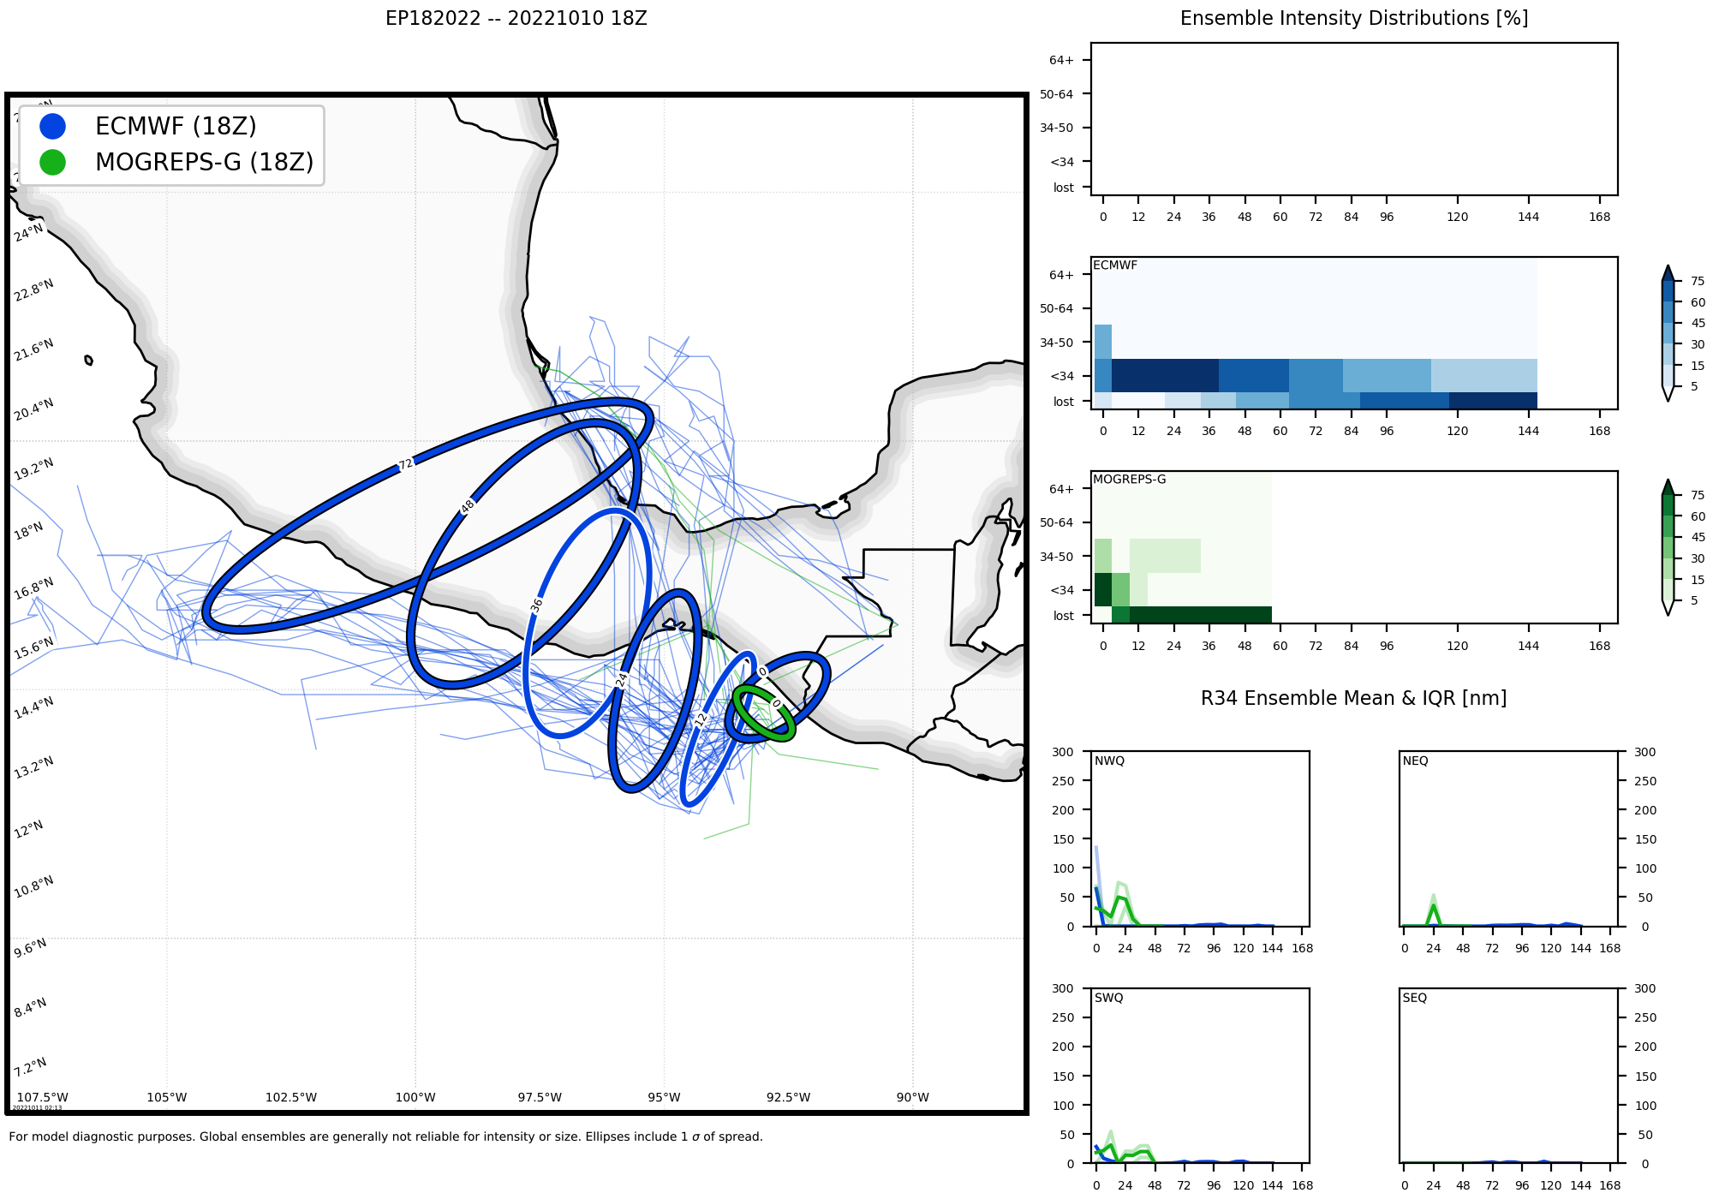1713x1199 pixels.
Task: Click the ECMWF (18Z) legend text
Action: [176, 126]
